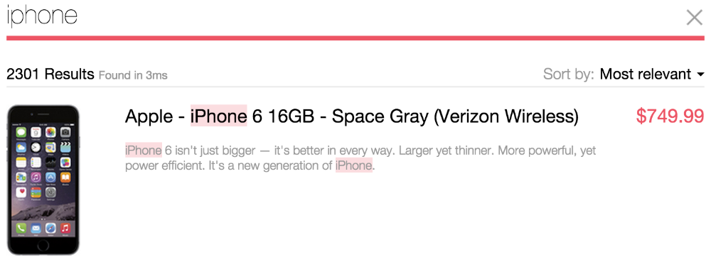
Task: Open the iPhone 6 product thumbnail
Action: pyautogui.click(x=43, y=180)
